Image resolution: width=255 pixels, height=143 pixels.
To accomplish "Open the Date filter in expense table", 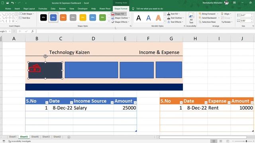I will (206, 102).
